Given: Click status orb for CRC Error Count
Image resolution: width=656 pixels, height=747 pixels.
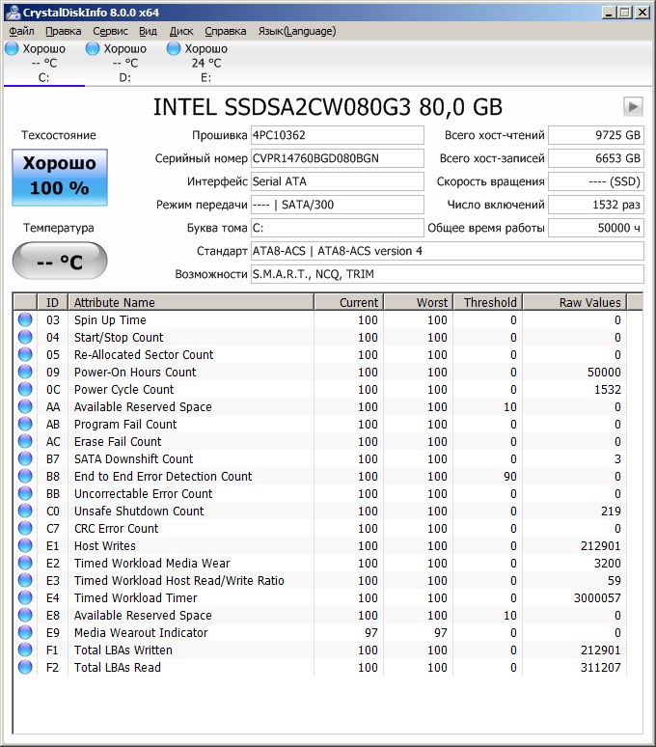Looking at the screenshot, I should click(25, 529).
